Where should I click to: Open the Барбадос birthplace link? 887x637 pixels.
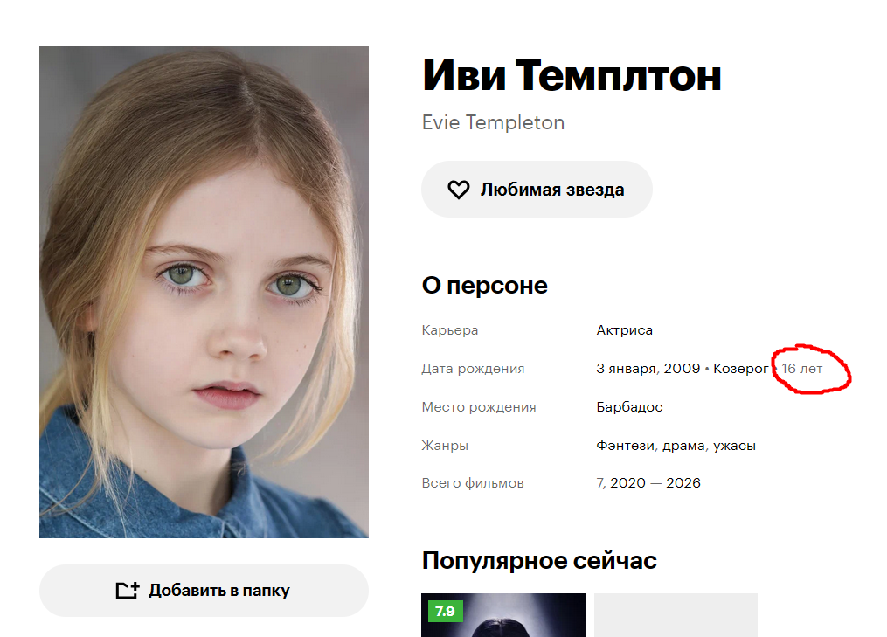(629, 406)
